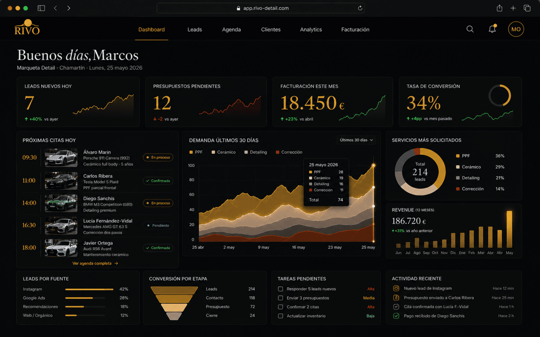This screenshot has height=337, width=540.
Task: Open the Últimos 30 días dropdown
Action: coord(356,140)
